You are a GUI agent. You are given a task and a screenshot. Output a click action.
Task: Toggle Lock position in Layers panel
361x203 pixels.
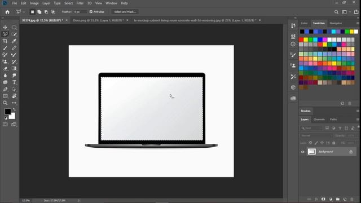click(x=322, y=143)
